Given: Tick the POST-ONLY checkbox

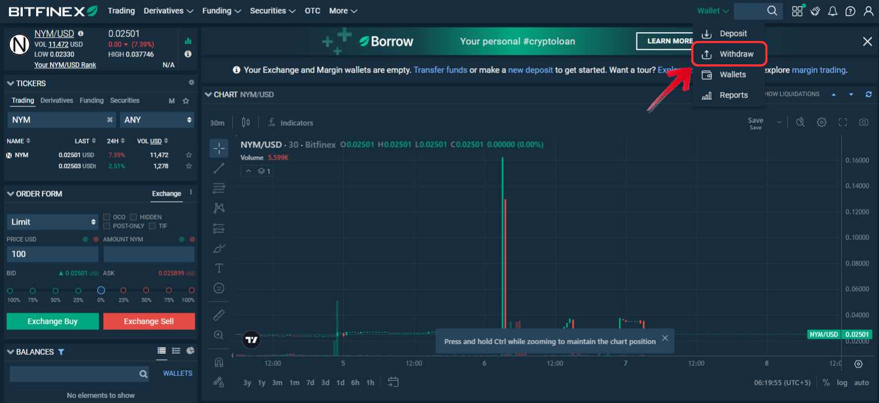Looking at the screenshot, I should 107,226.
